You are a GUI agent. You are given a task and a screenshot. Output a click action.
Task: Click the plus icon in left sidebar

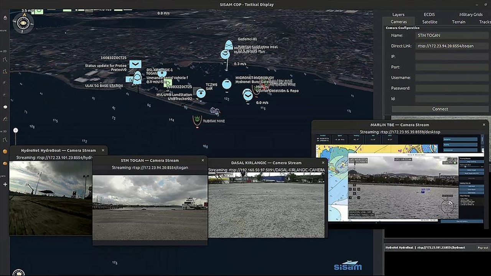(5, 184)
